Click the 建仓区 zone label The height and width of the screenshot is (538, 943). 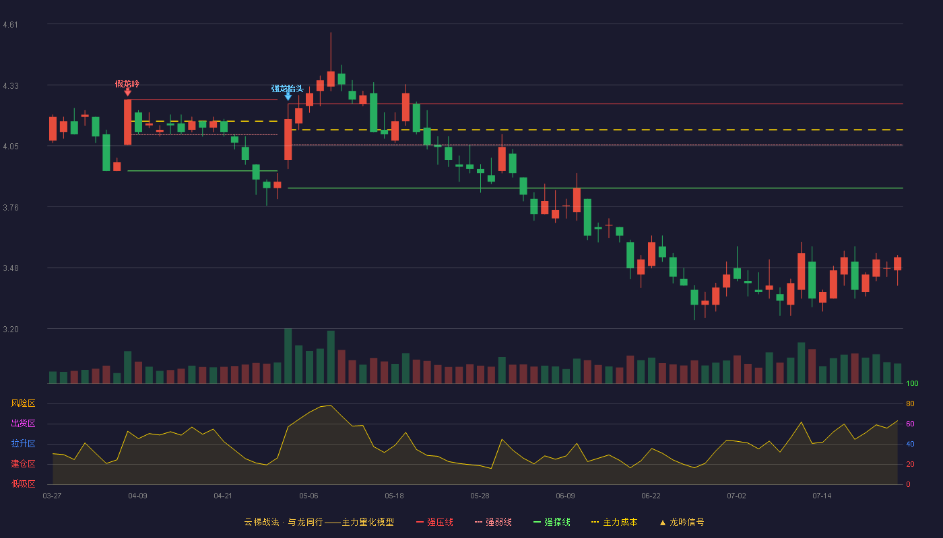pos(23,464)
